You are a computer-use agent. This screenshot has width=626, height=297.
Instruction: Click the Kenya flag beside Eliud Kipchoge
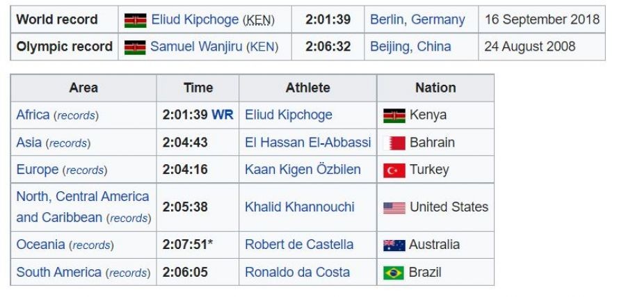(x=136, y=20)
